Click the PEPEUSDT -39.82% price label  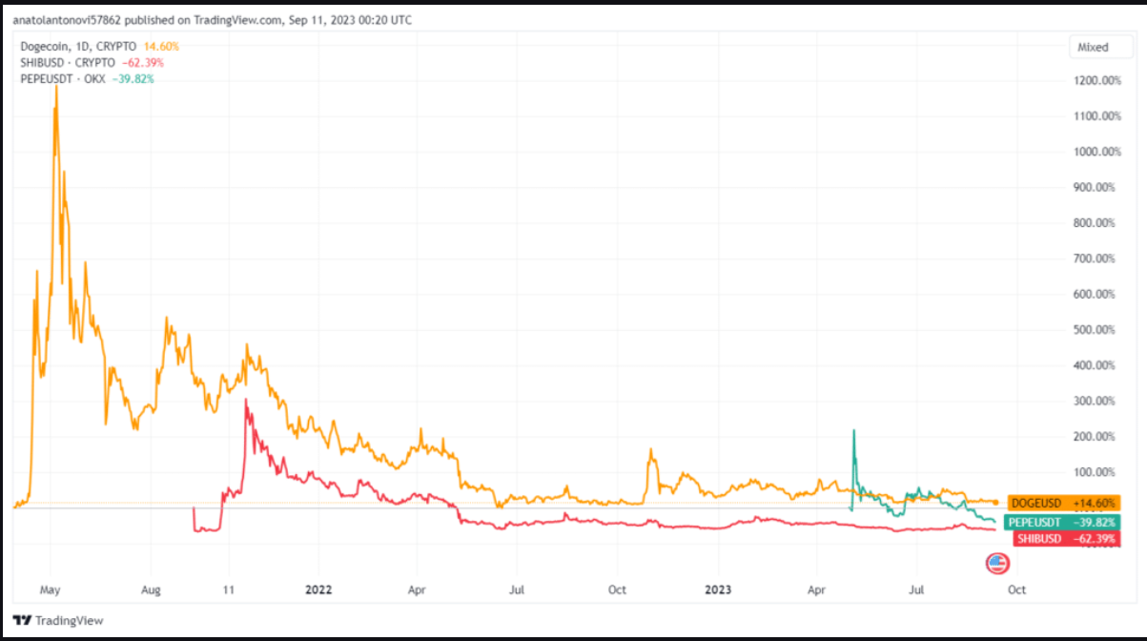pos(1064,522)
